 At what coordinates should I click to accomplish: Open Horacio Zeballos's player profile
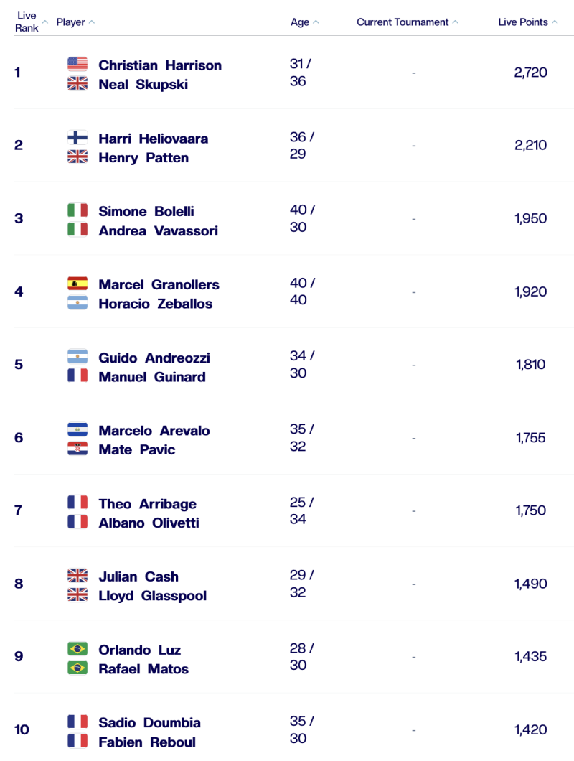[155, 304]
